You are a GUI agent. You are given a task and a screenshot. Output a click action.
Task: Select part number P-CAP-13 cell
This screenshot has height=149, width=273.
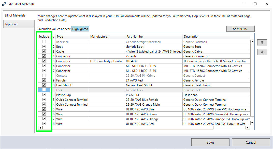point(154,95)
